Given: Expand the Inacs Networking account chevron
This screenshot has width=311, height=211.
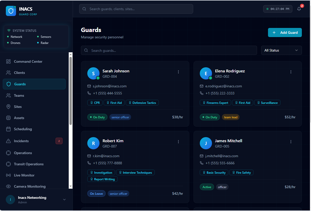Looking at the screenshot, I should point(64,200).
